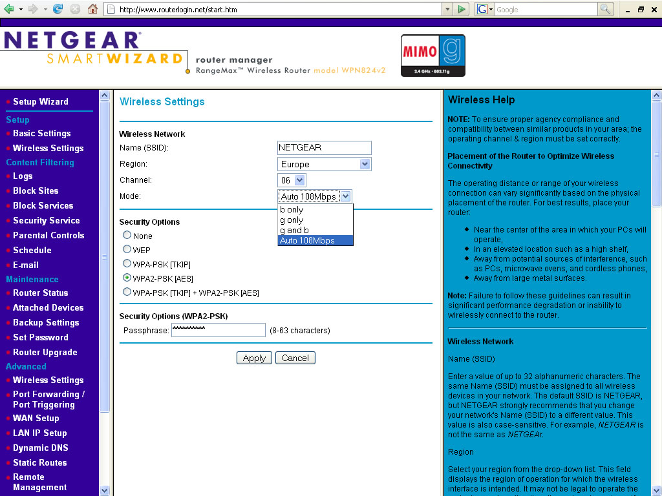This screenshot has width=662, height=496.
Task: Open the WAN Setup page
Action: coord(36,418)
